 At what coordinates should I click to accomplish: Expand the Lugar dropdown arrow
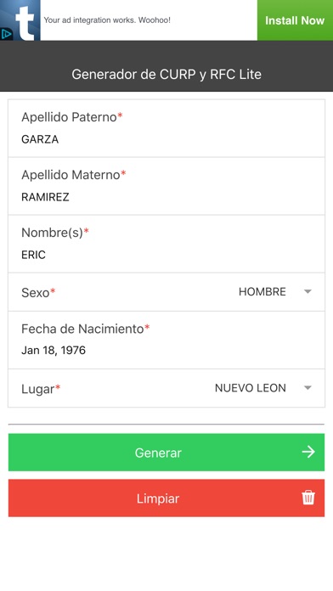(308, 388)
